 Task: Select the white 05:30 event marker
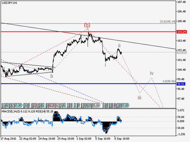96,105
